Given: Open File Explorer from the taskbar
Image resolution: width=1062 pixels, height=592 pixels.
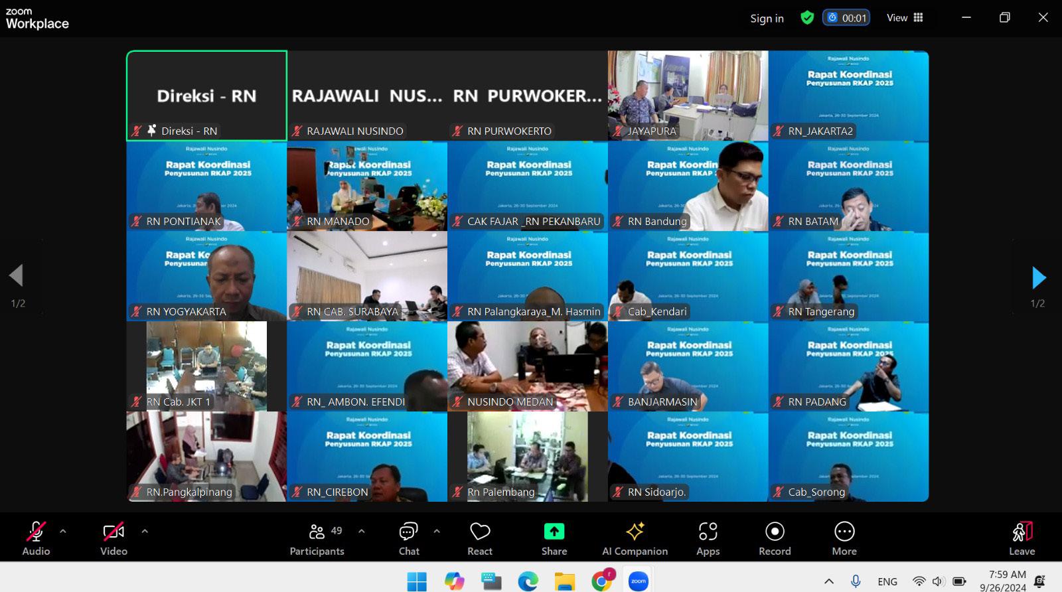Looking at the screenshot, I should [x=565, y=581].
